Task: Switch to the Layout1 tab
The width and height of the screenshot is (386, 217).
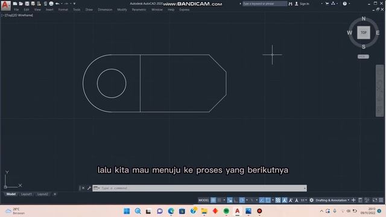Action: (x=27, y=194)
